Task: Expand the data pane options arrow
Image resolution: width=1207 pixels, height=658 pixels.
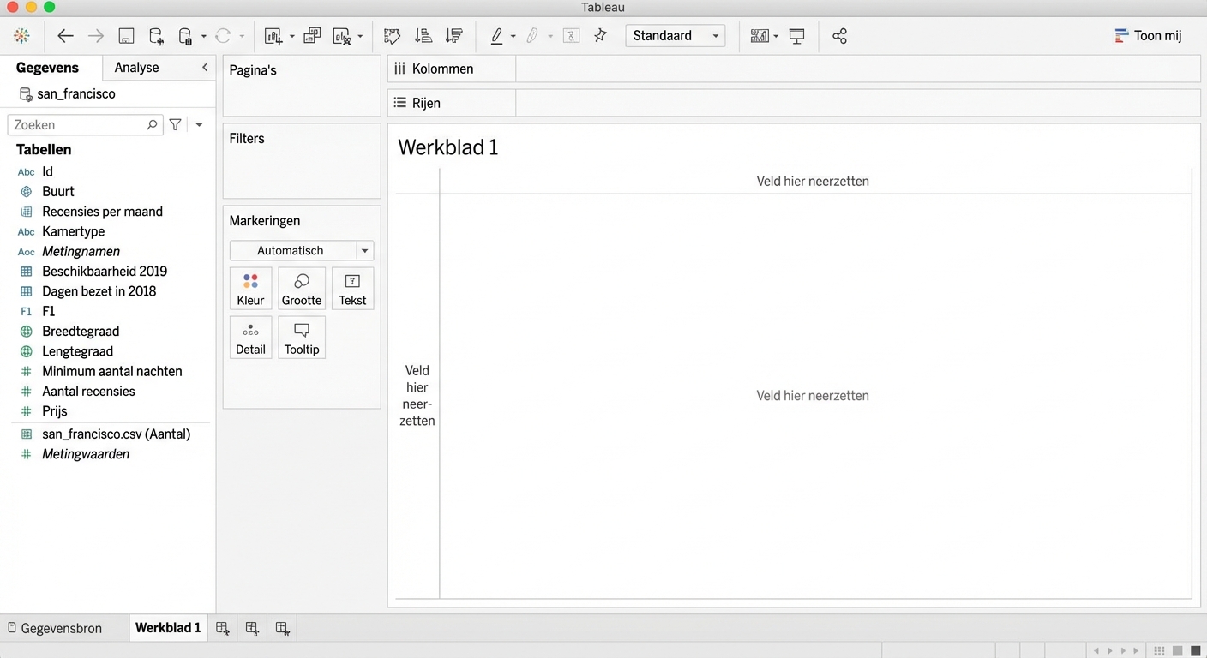Action: [199, 125]
